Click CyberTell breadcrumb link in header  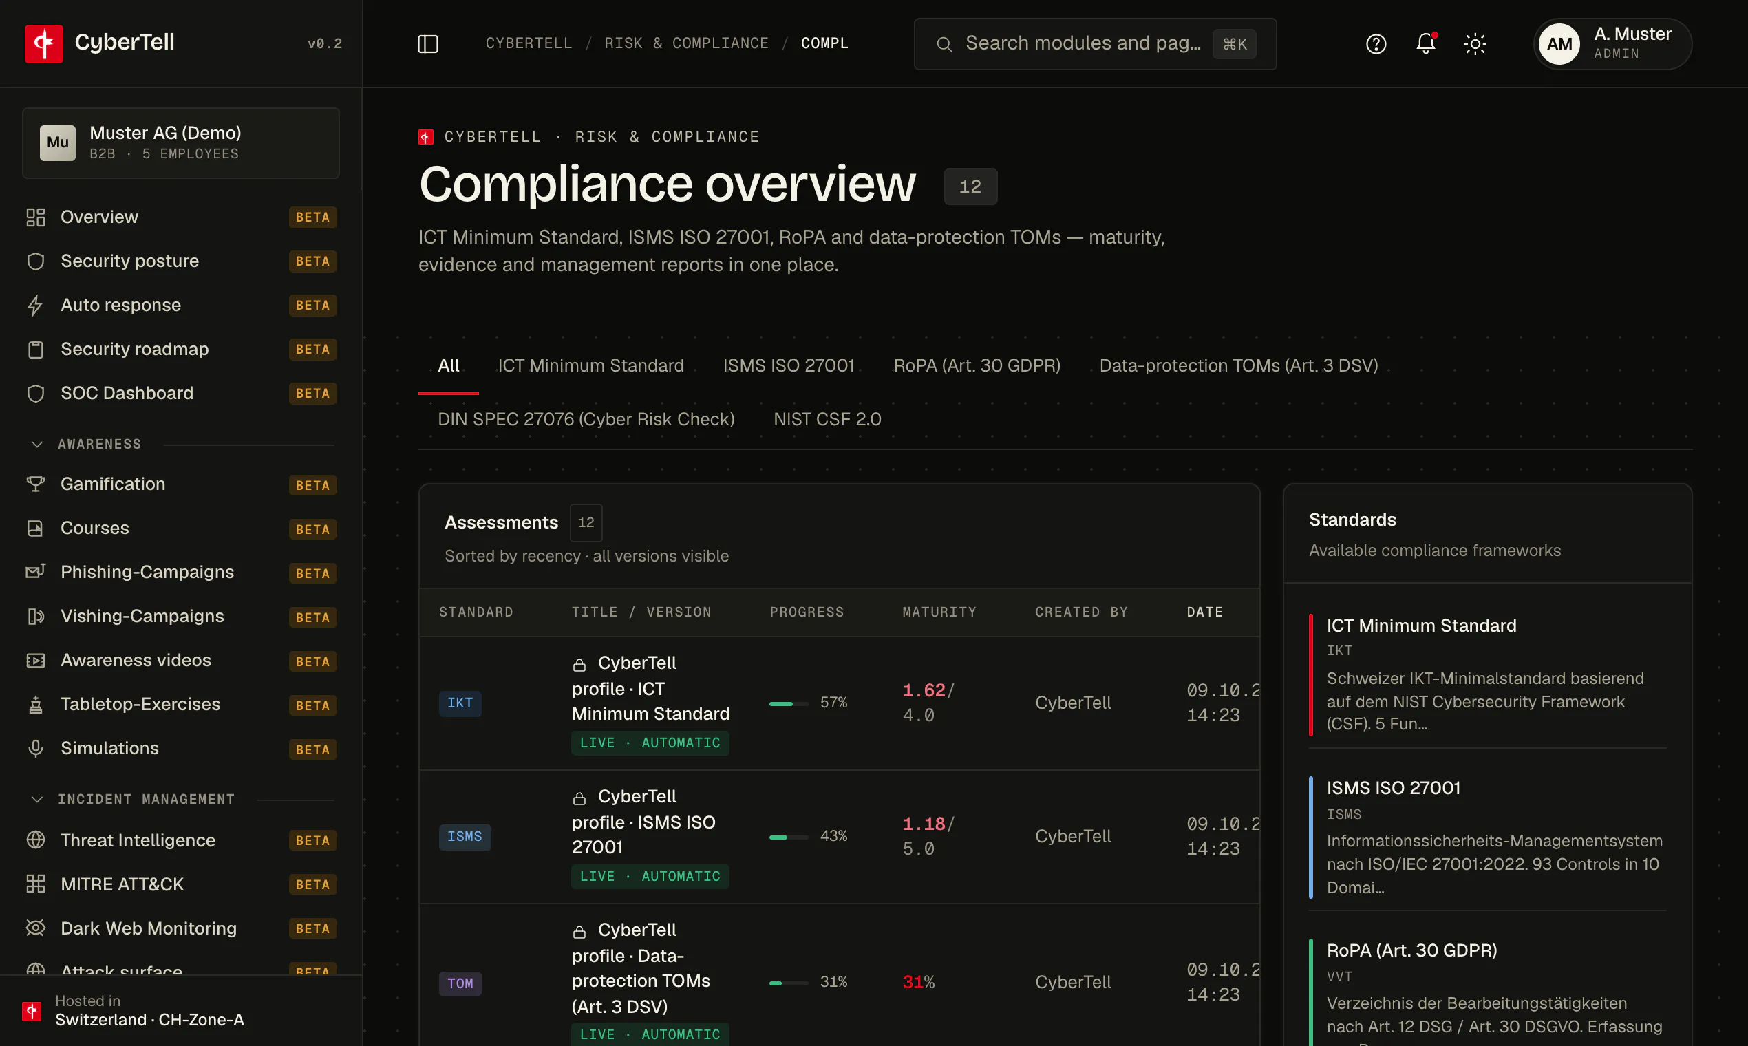pos(529,44)
